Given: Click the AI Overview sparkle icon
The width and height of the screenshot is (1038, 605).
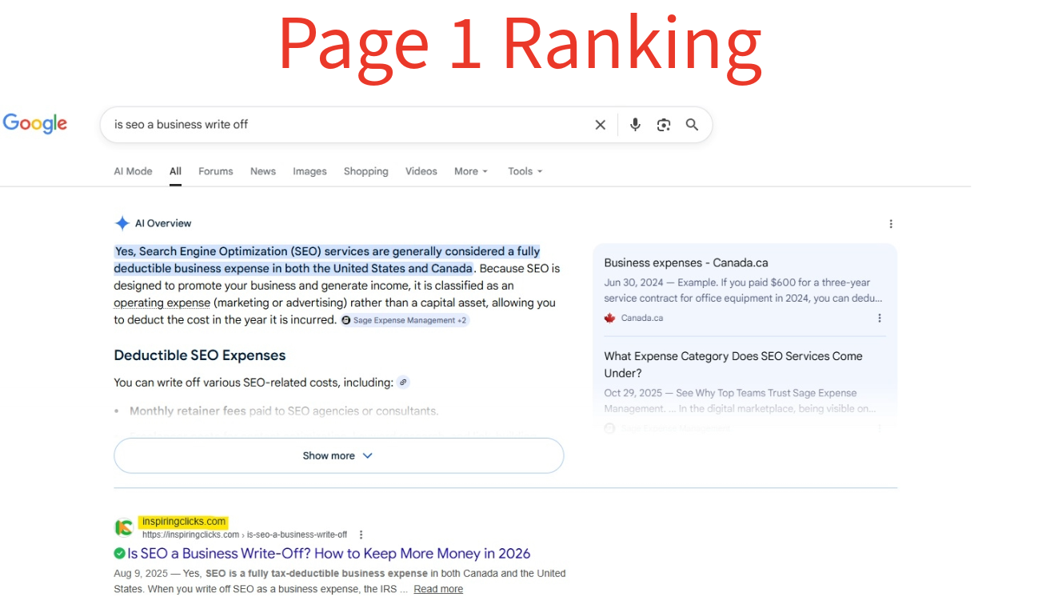Looking at the screenshot, I should click(x=122, y=223).
